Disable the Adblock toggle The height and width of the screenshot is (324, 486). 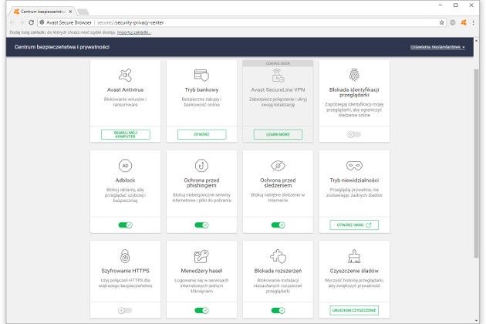click(x=125, y=225)
